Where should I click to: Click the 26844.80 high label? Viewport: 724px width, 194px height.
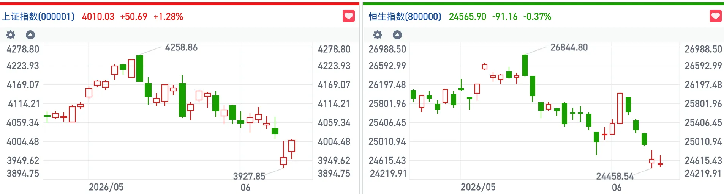(569, 47)
